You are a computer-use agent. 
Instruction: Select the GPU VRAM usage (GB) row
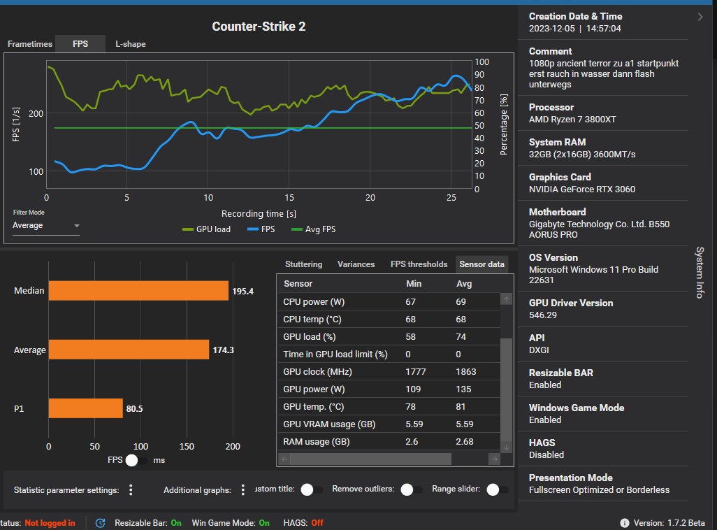tap(389, 424)
